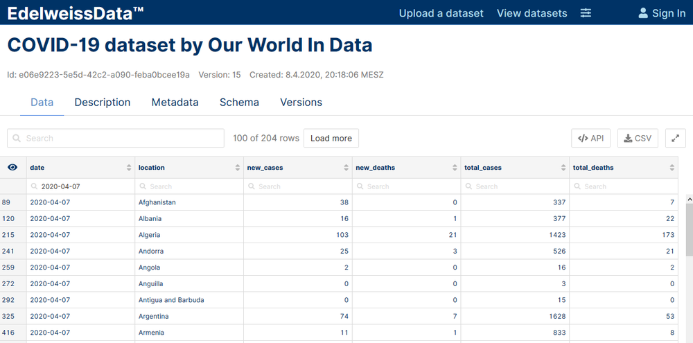This screenshot has height=343, width=693.
Task: Click the Load more button
Action: point(331,139)
